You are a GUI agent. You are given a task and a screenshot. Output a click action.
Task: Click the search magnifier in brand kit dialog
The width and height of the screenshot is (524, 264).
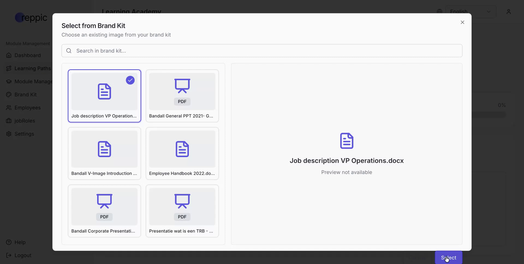point(69,50)
